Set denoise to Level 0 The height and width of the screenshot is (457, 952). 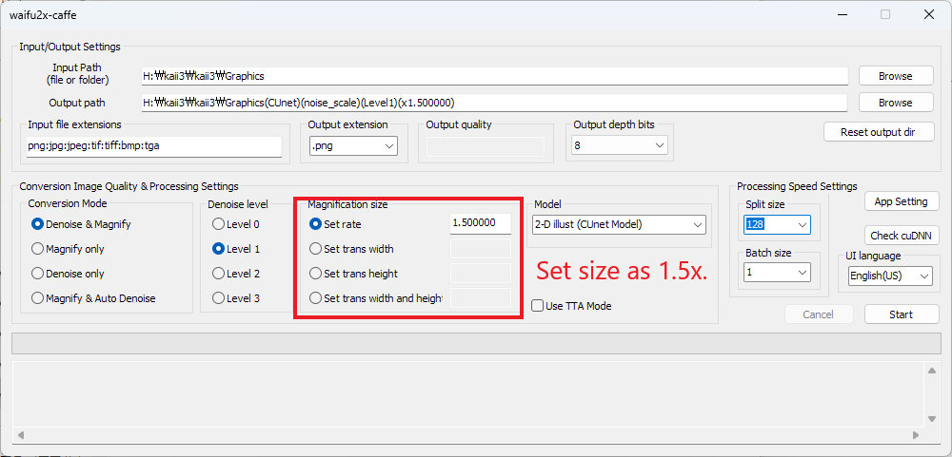[x=236, y=224]
